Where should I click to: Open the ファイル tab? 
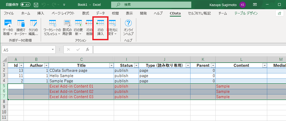(x=9, y=13)
